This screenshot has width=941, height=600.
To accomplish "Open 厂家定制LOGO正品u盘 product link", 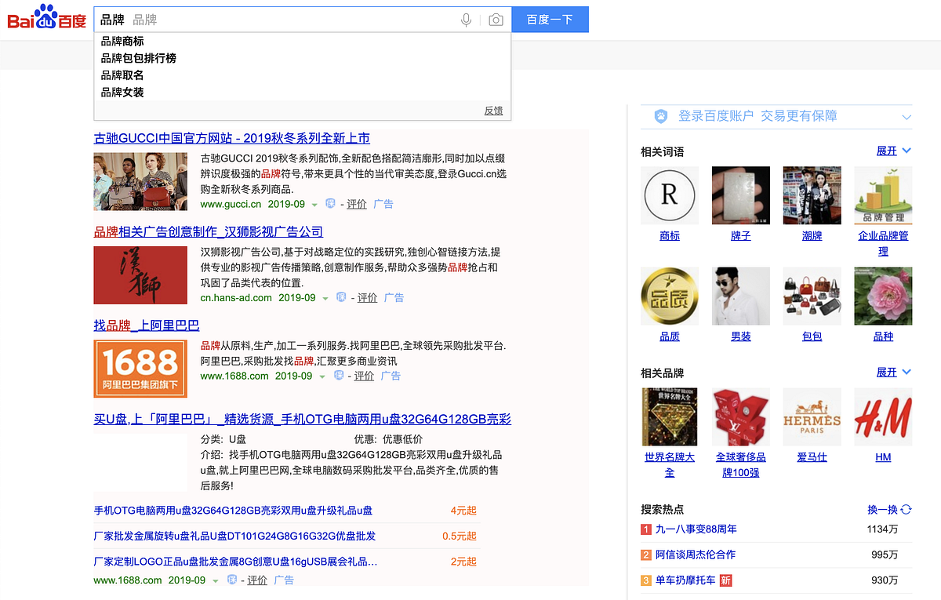I will pos(236,562).
